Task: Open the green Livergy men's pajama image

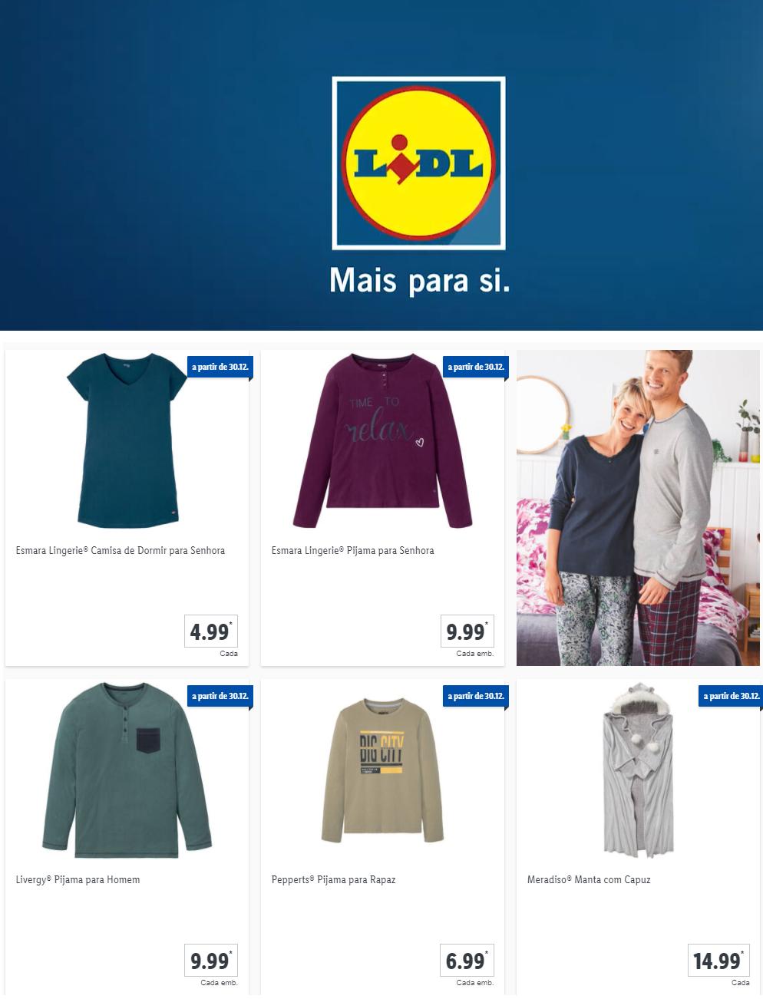Action: (x=127, y=770)
